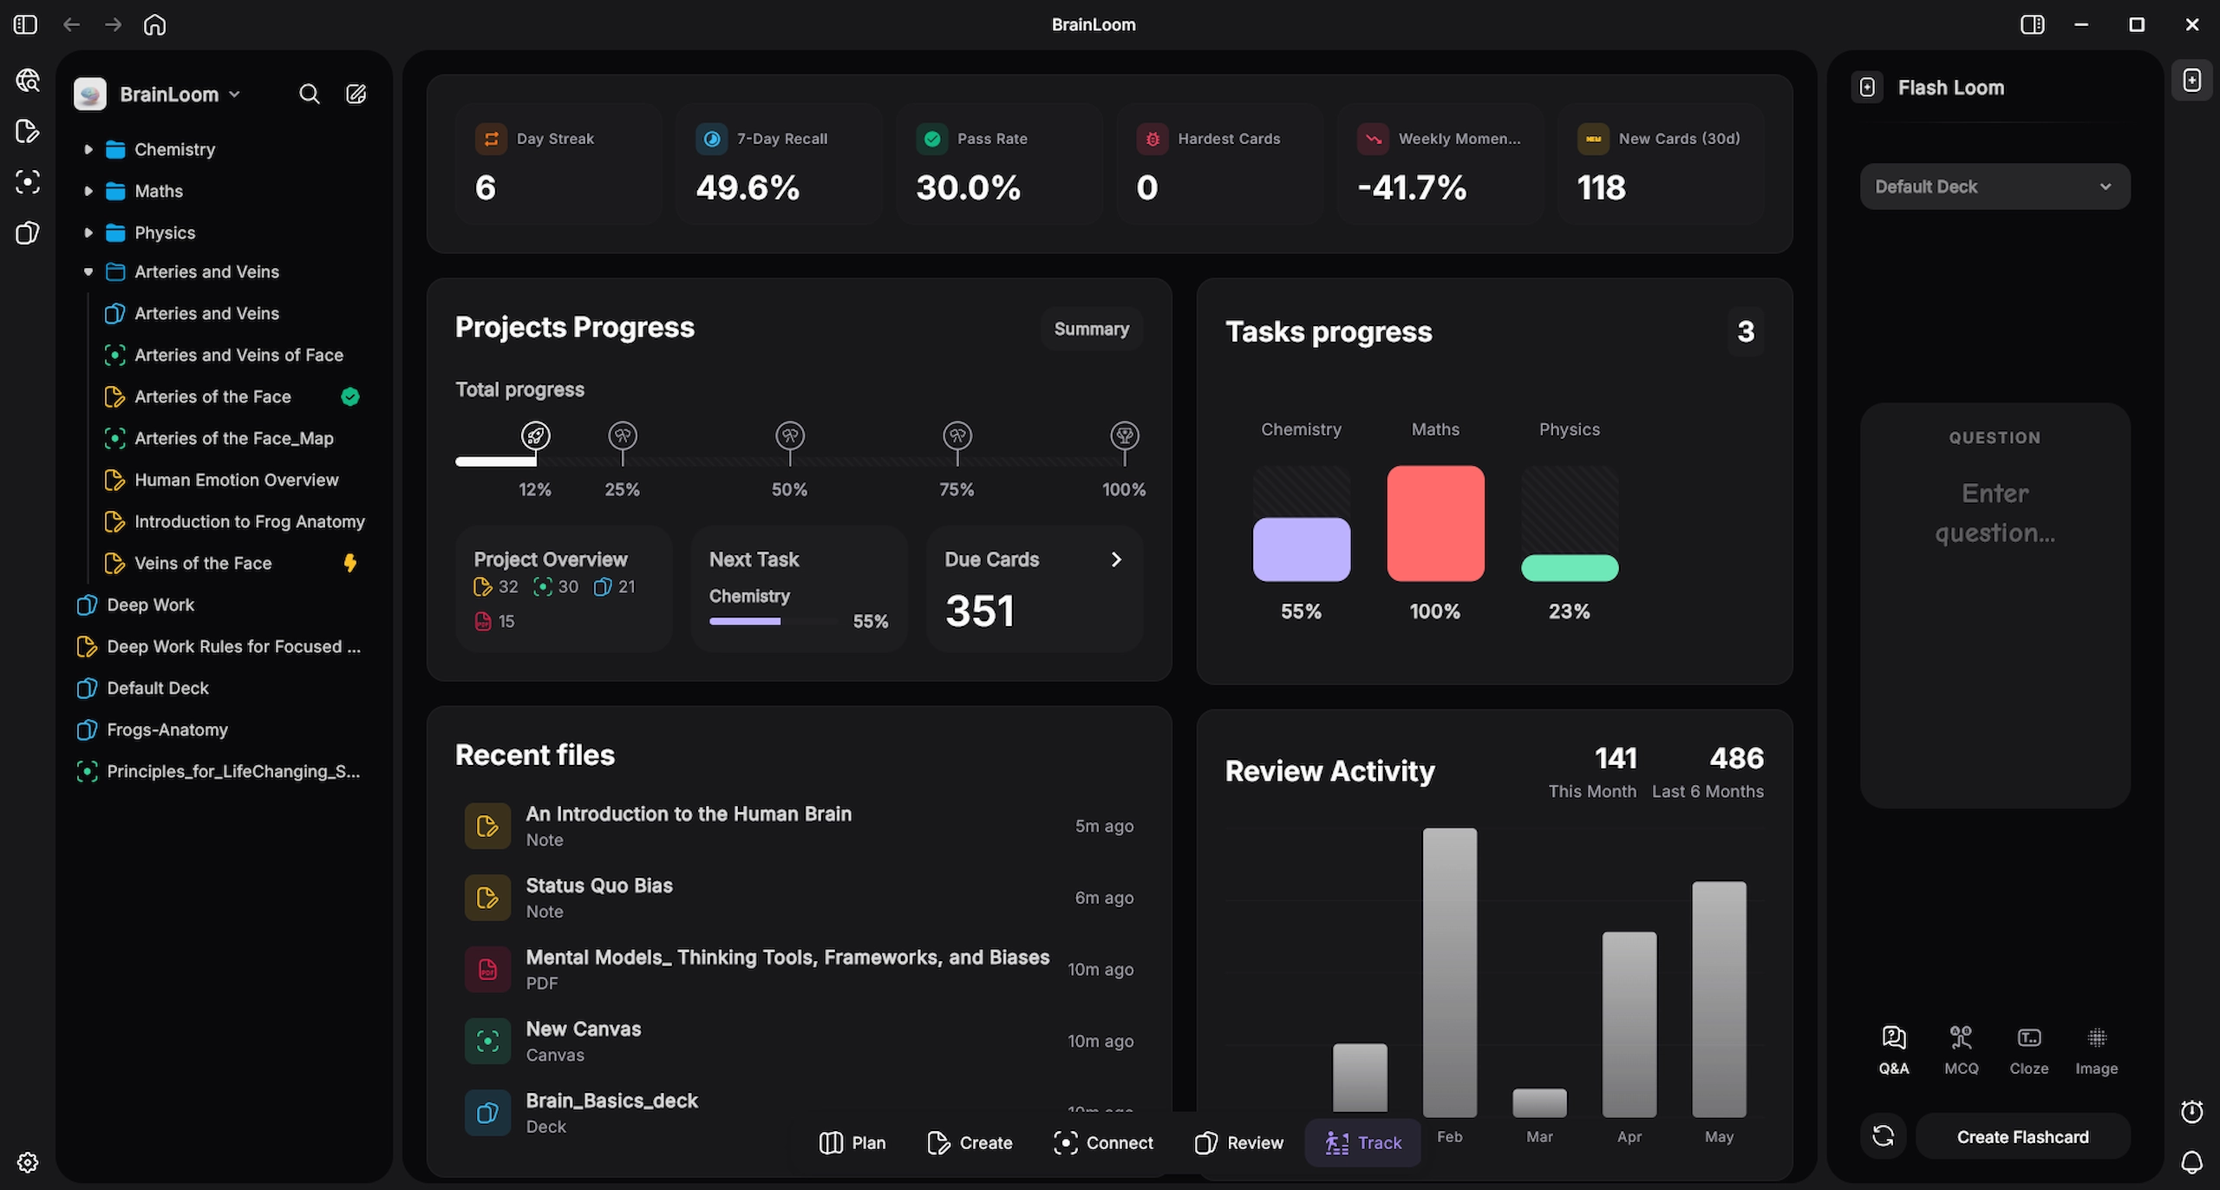Open Status Quo Bias recent file
The image size is (2220, 1190).
tap(798, 898)
